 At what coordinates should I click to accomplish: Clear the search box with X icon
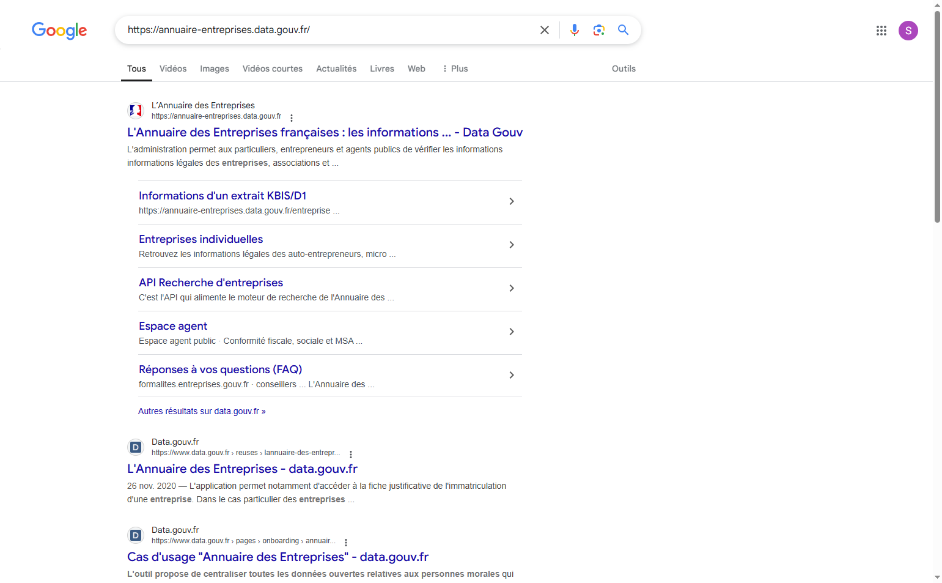click(545, 30)
